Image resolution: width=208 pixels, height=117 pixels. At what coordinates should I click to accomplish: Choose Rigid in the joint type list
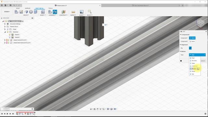[195, 58]
